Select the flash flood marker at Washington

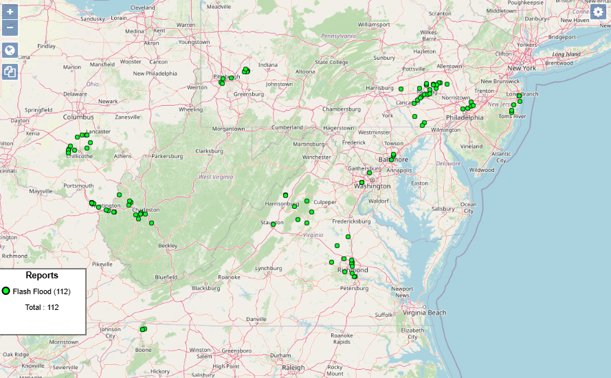362,183
